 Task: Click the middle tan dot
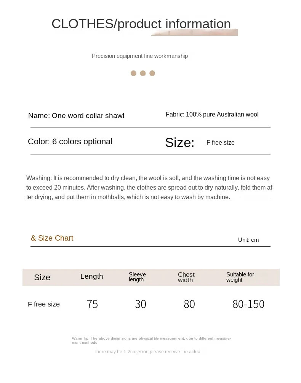(x=143, y=73)
